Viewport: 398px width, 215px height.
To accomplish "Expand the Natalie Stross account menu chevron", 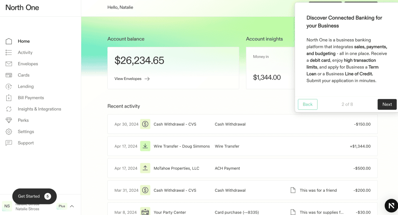I will (72, 206).
